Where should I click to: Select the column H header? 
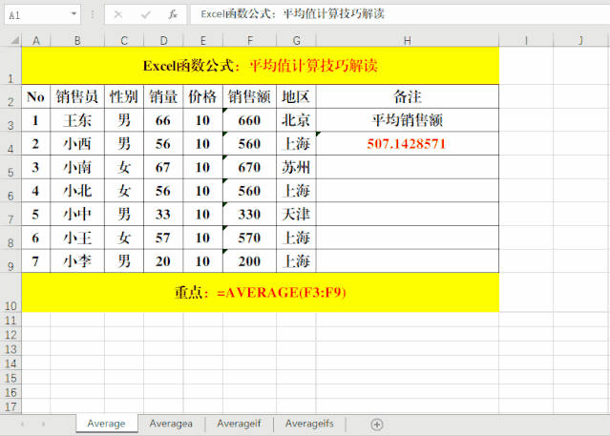[408, 40]
